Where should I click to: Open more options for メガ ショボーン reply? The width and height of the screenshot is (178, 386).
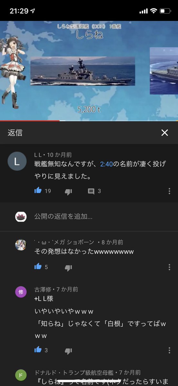(x=169, y=267)
